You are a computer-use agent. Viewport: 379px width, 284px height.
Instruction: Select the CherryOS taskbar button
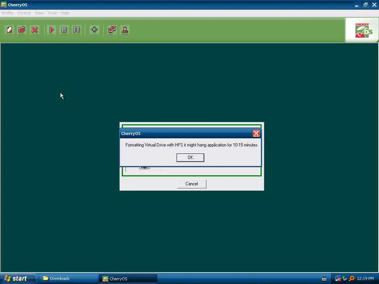pyautogui.click(x=128, y=279)
